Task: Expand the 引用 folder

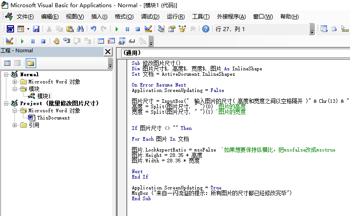Action: pyautogui.click(x=14, y=125)
